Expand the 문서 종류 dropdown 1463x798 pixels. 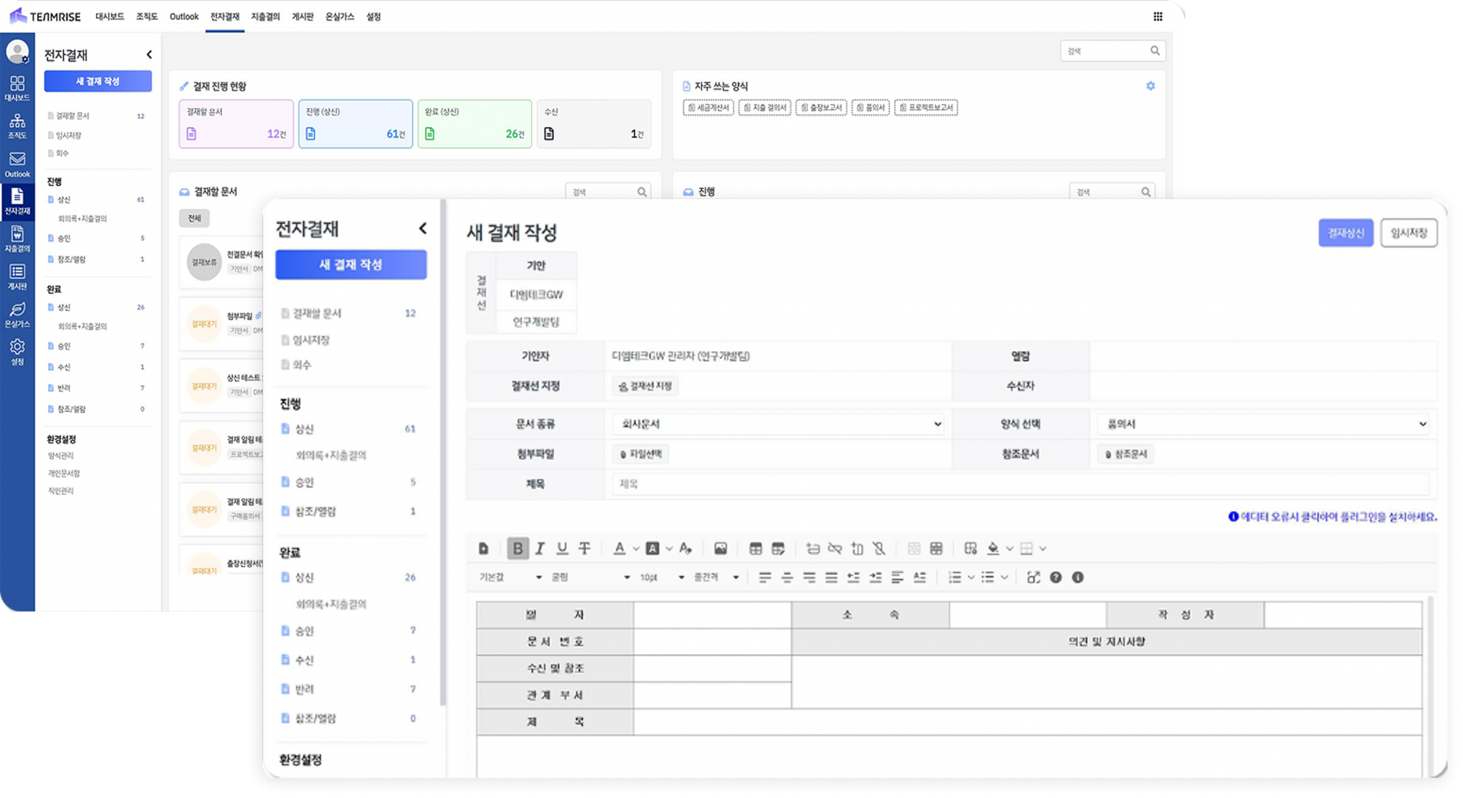pyautogui.click(x=778, y=424)
